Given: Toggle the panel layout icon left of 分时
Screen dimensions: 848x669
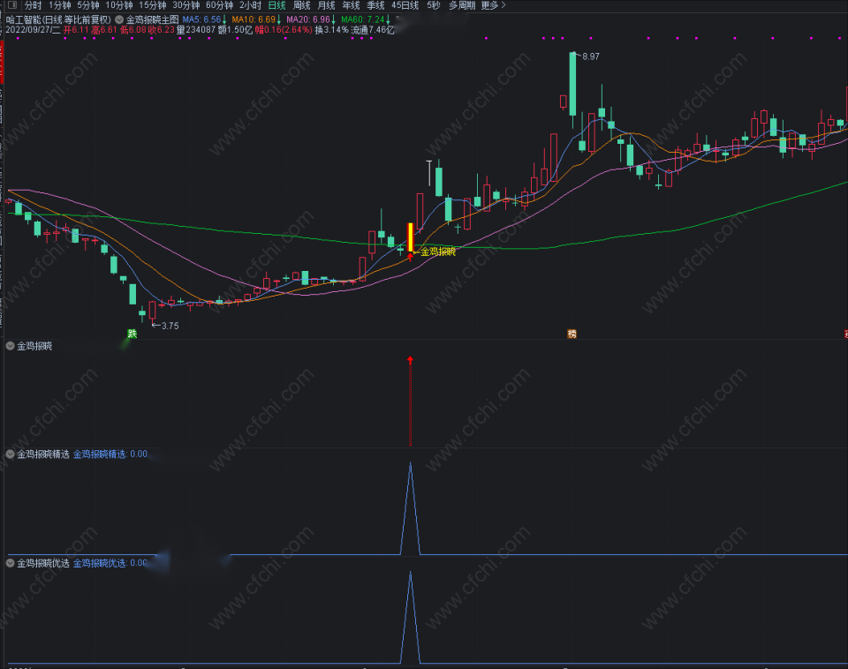Looking at the screenshot, I should 11,5.
